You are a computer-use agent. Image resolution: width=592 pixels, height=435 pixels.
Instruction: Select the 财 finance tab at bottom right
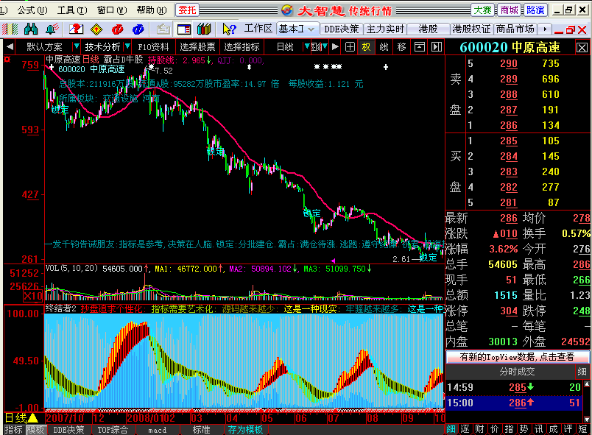pos(480,429)
